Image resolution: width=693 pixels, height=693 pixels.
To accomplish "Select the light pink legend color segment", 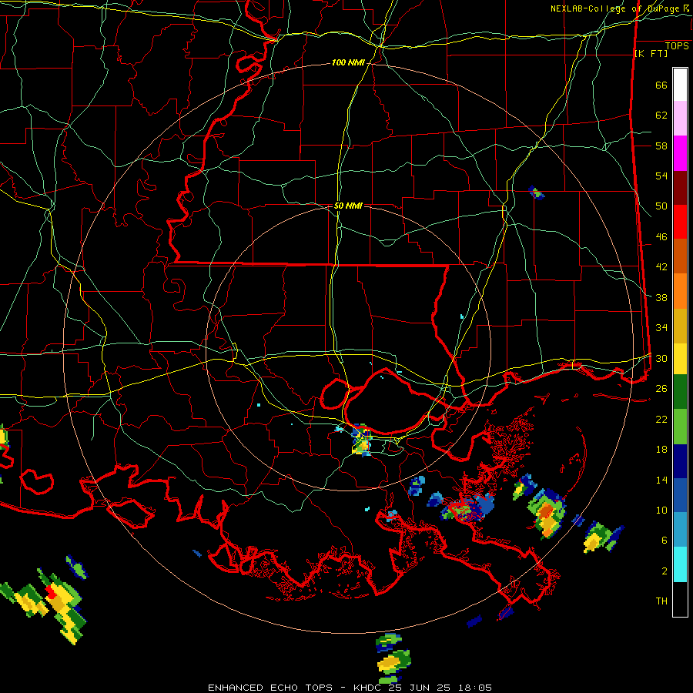I will pos(680,119).
